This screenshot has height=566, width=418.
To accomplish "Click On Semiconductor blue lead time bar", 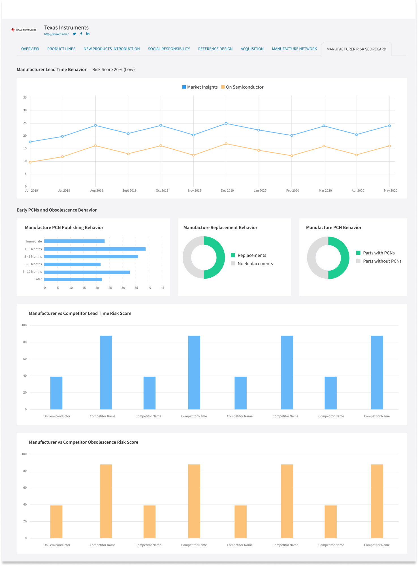I will click(x=56, y=393).
